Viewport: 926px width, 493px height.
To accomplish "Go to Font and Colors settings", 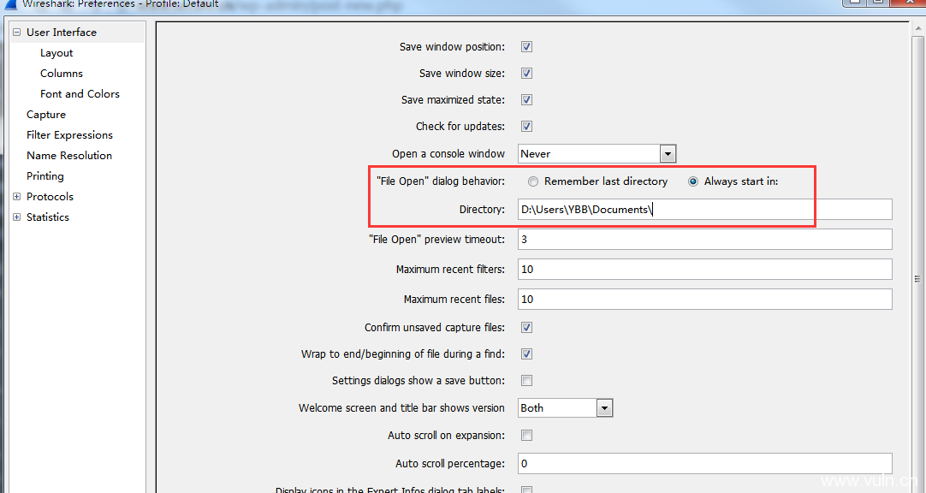I will coord(80,94).
